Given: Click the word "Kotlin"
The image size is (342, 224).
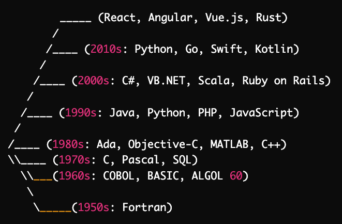Looking at the screenshot, I should pyautogui.click(x=274, y=49).
